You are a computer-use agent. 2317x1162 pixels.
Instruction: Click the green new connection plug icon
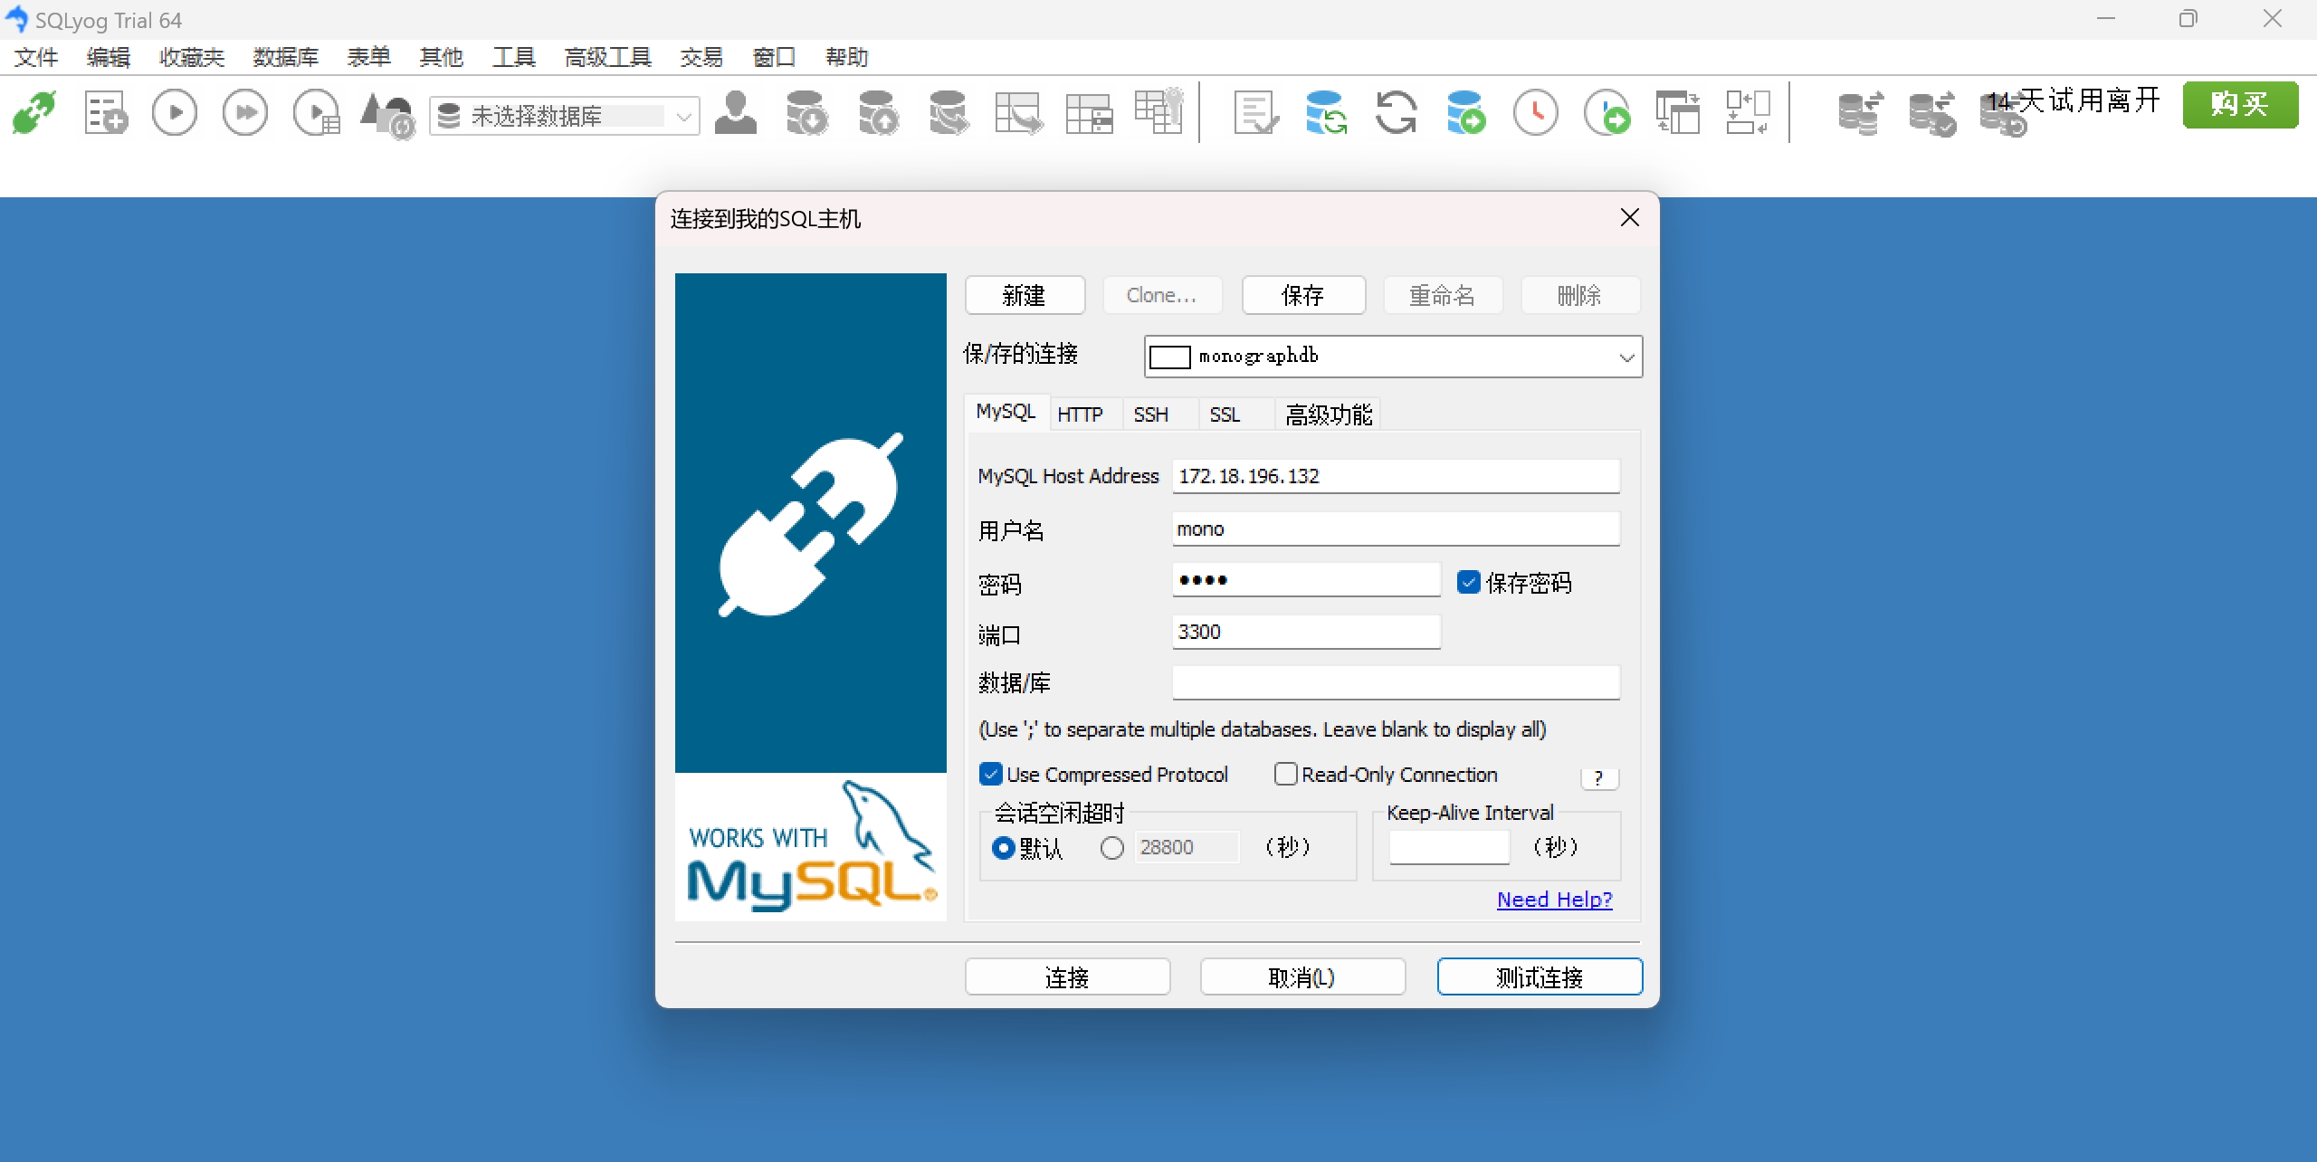pos(34,114)
